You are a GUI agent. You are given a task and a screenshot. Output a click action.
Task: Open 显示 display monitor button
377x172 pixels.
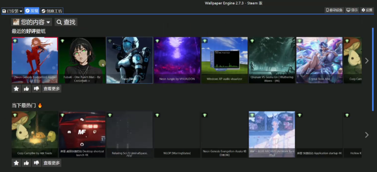coord(352,10)
